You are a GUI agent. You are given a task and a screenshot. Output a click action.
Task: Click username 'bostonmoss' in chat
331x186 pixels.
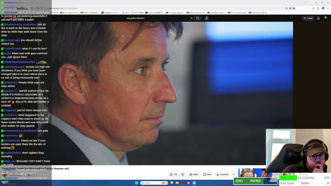[11, 136]
